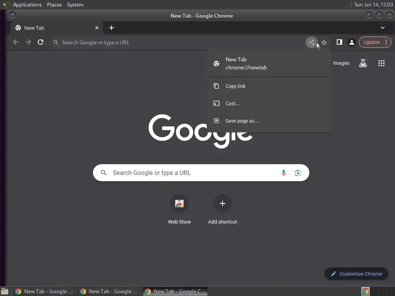Search by image with Lens icon
The image size is (395, 296).
(x=298, y=173)
